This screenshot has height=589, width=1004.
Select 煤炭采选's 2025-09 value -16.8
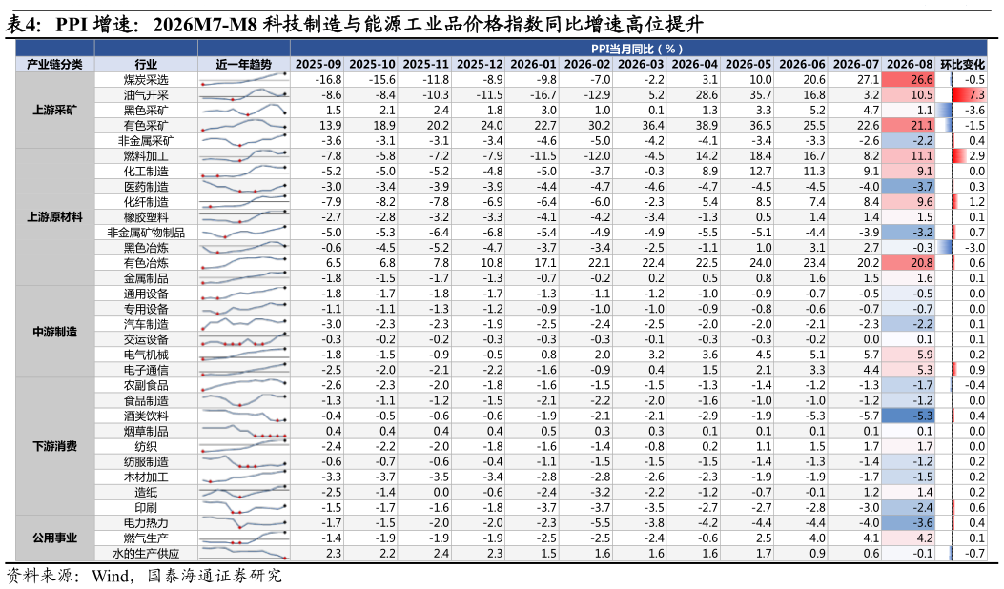(328, 79)
